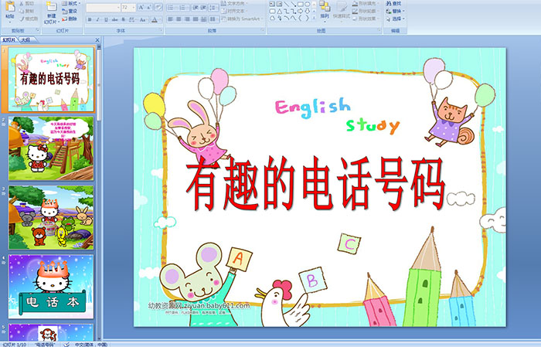Select slide 4 电话本 thumbnail
The height and width of the screenshot is (347, 541).
point(51,286)
